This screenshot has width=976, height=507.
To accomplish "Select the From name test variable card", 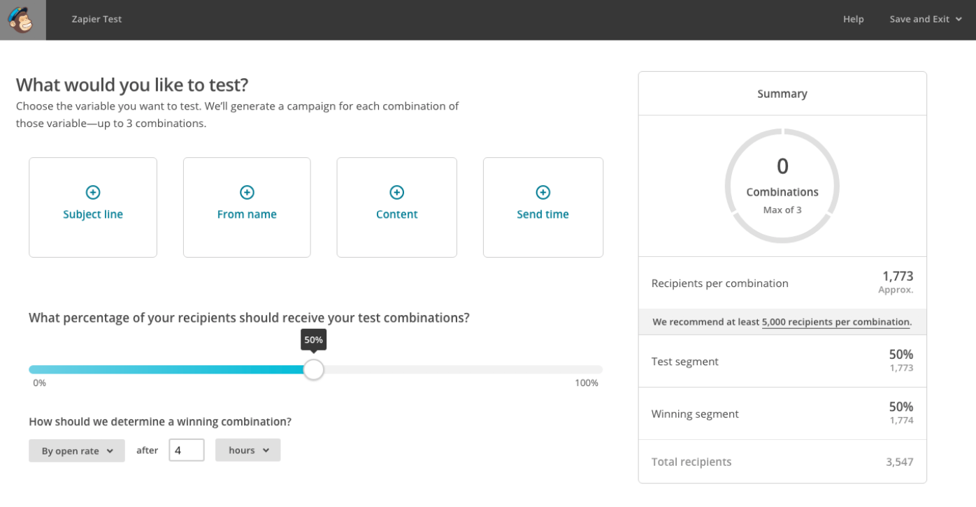I will [247, 207].
